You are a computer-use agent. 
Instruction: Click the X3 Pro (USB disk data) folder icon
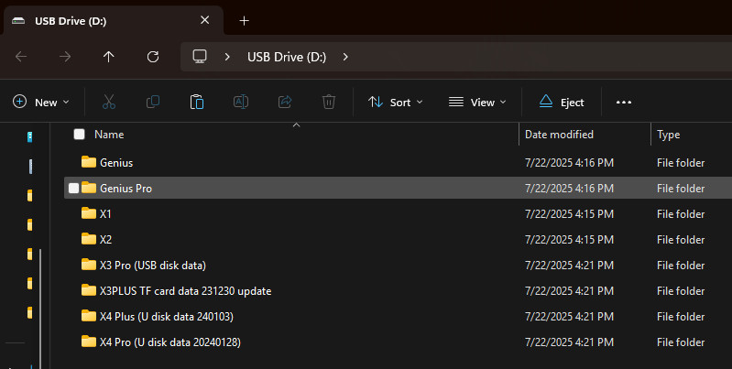tap(89, 265)
